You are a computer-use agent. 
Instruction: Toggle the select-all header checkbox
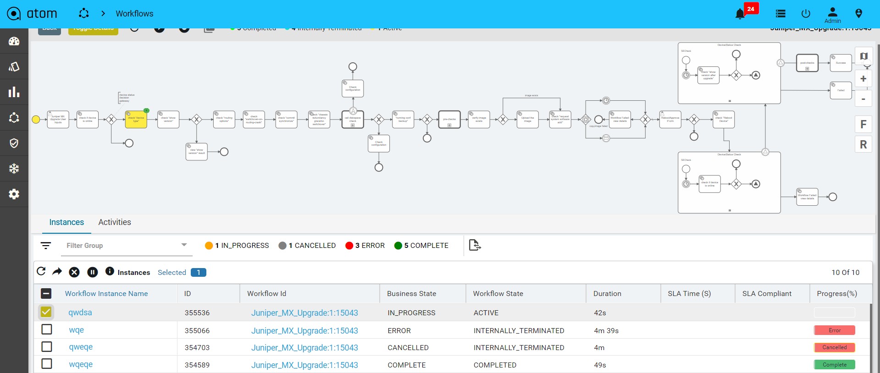46,293
